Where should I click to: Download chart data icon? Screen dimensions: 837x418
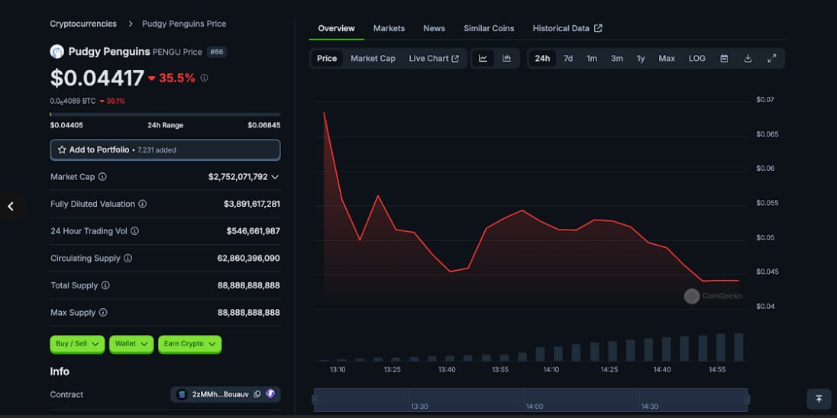coord(748,58)
